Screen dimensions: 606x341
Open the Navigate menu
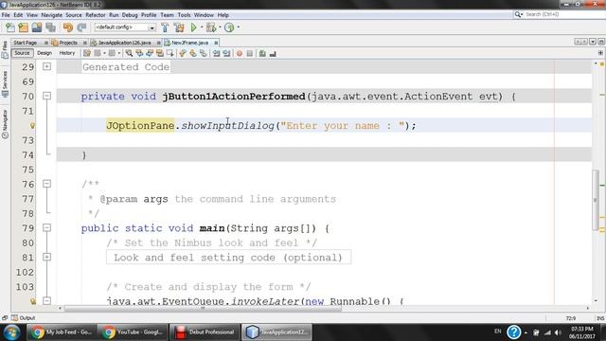(x=52, y=15)
